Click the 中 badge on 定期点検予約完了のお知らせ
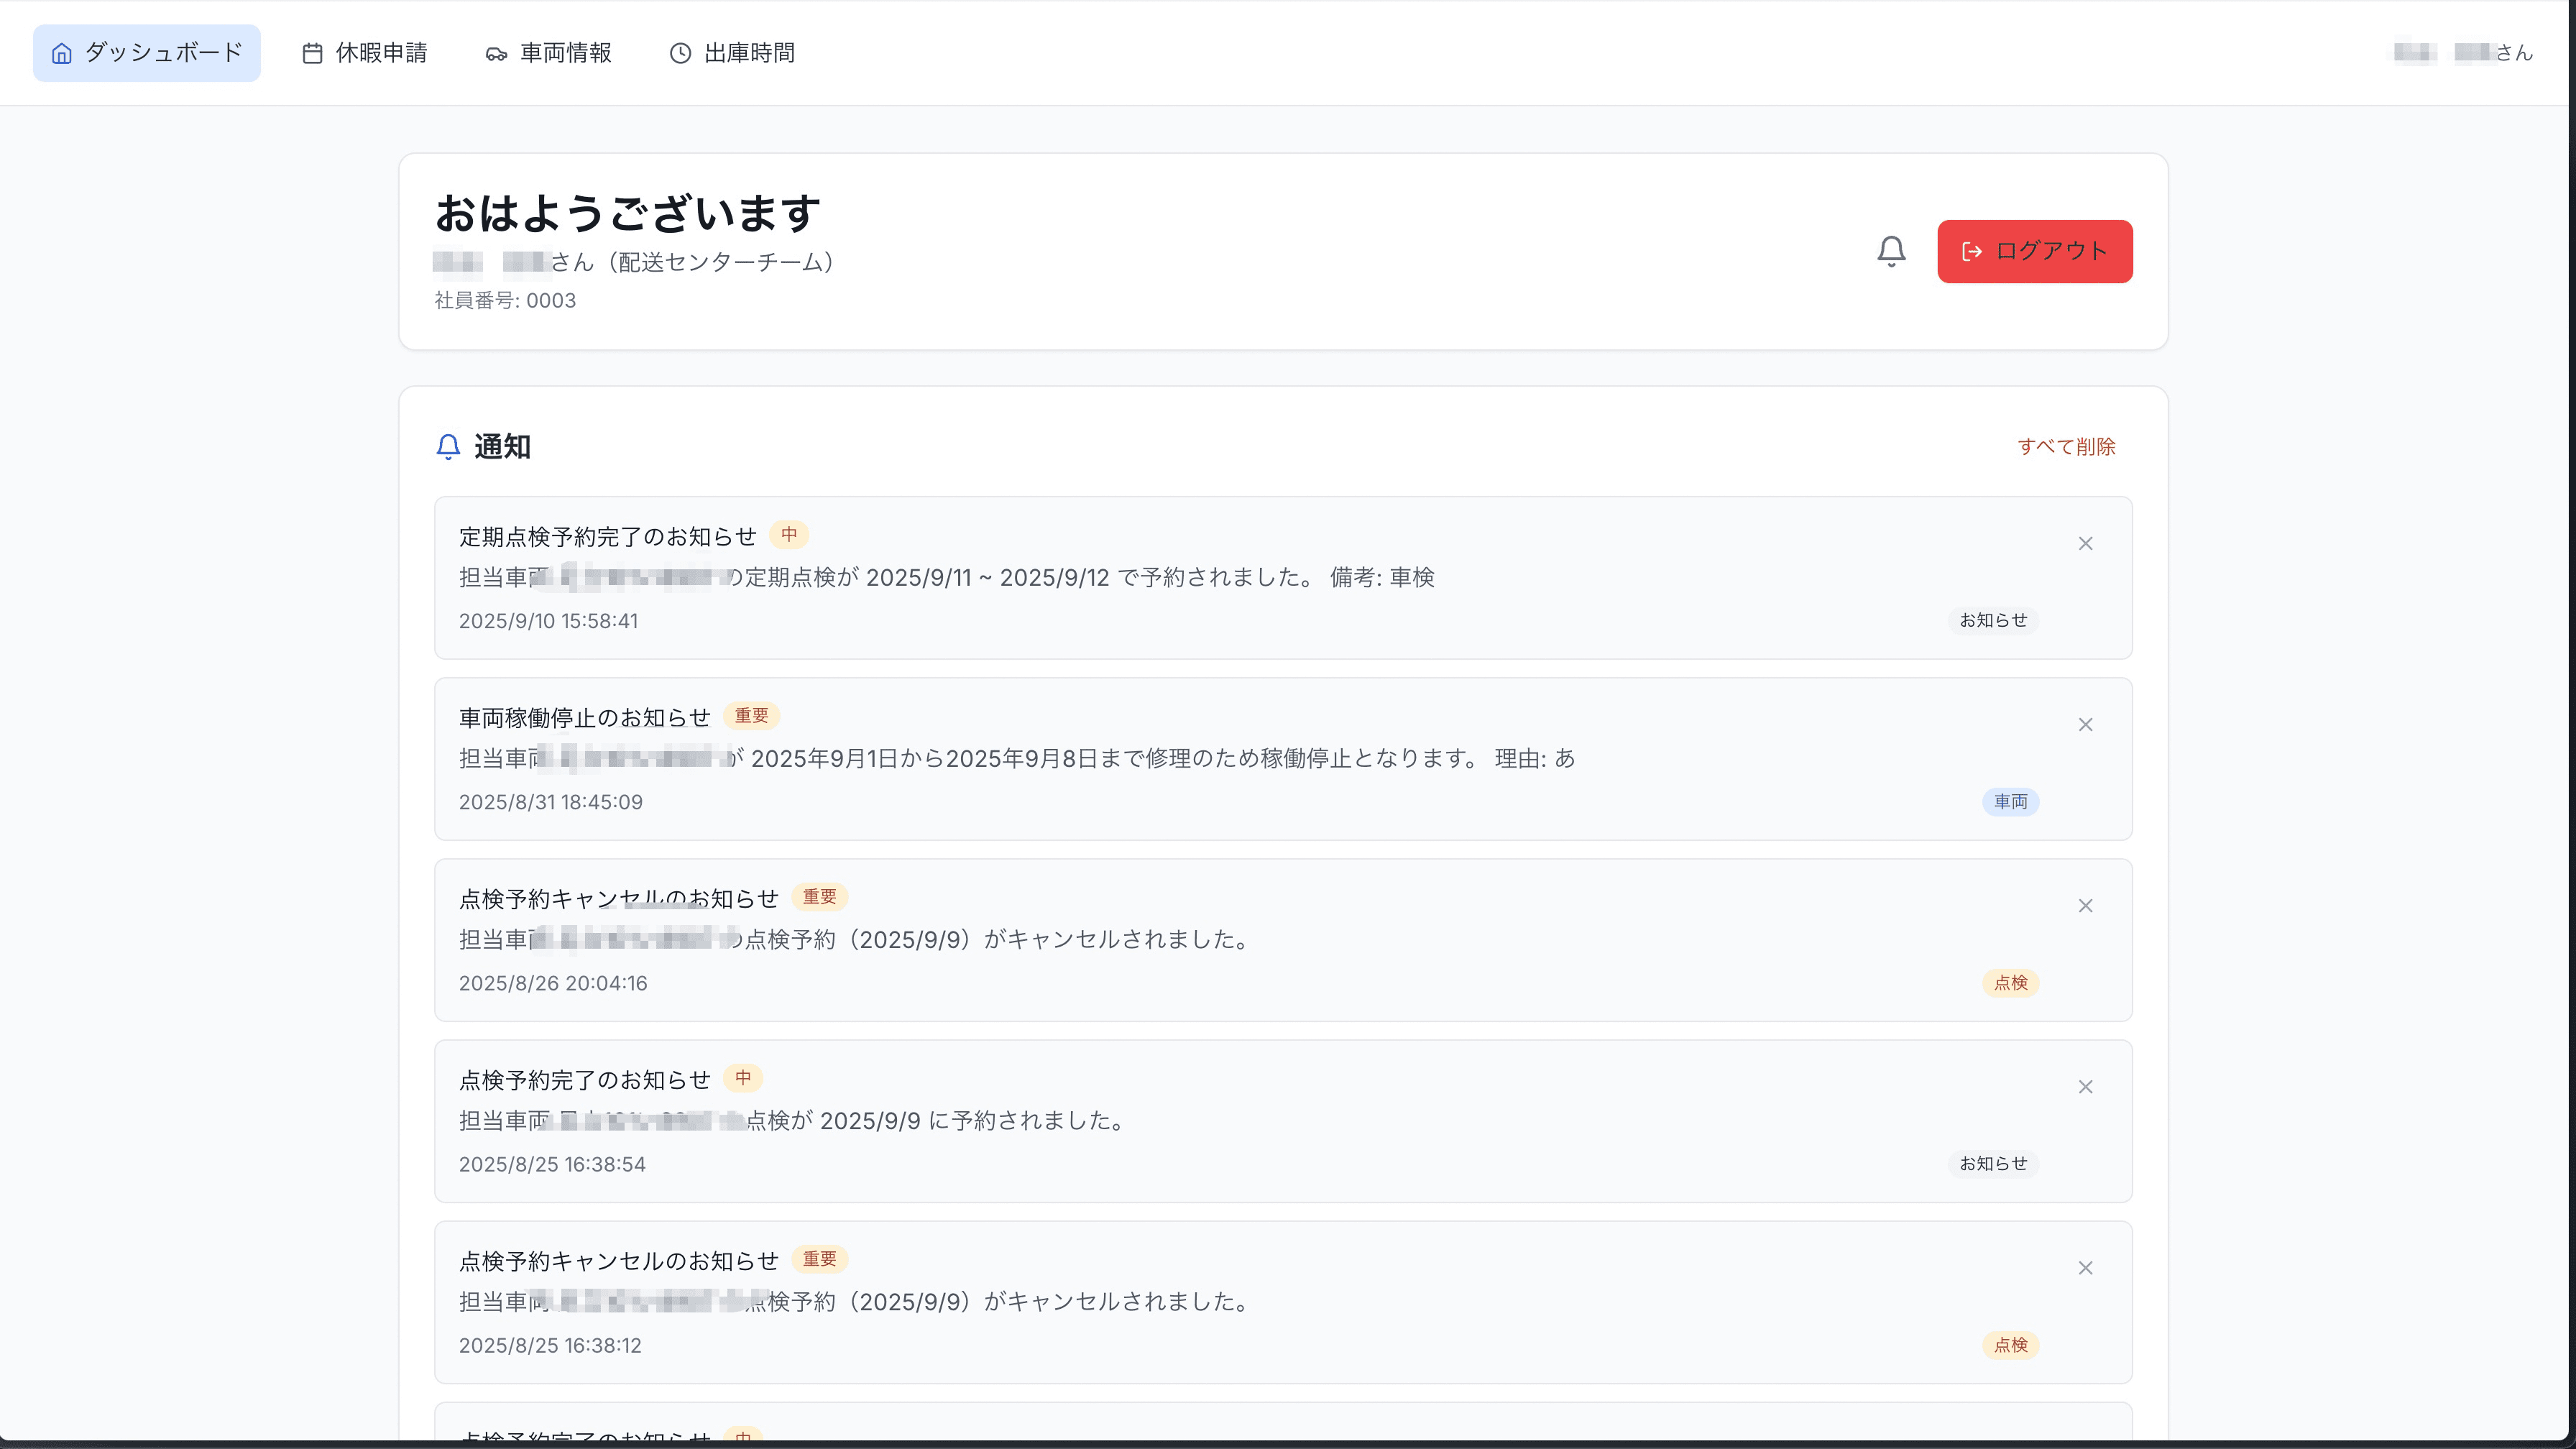 click(789, 535)
